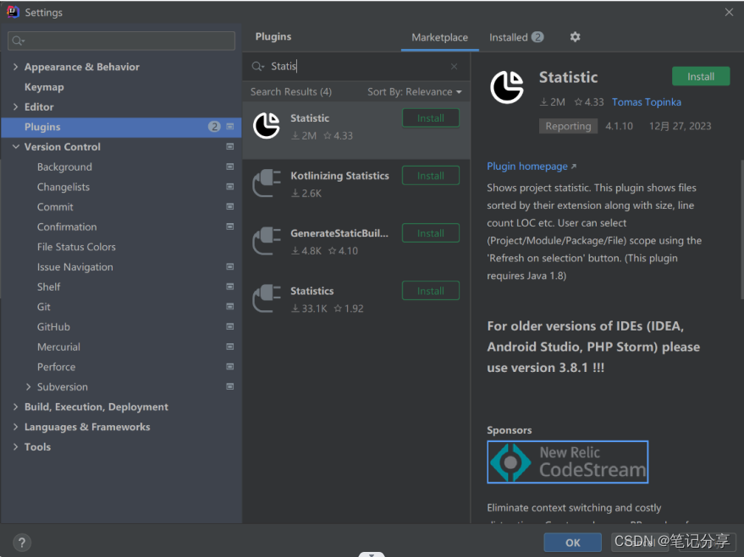Install the Statistics plugin
744x557 pixels.
430,291
